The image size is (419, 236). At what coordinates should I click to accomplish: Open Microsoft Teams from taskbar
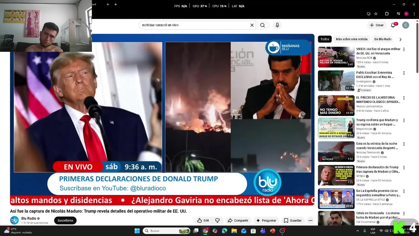263,231
